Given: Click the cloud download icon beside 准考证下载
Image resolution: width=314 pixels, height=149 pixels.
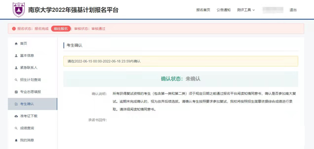Looking at the screenshot, I should (x=16, y=116).
